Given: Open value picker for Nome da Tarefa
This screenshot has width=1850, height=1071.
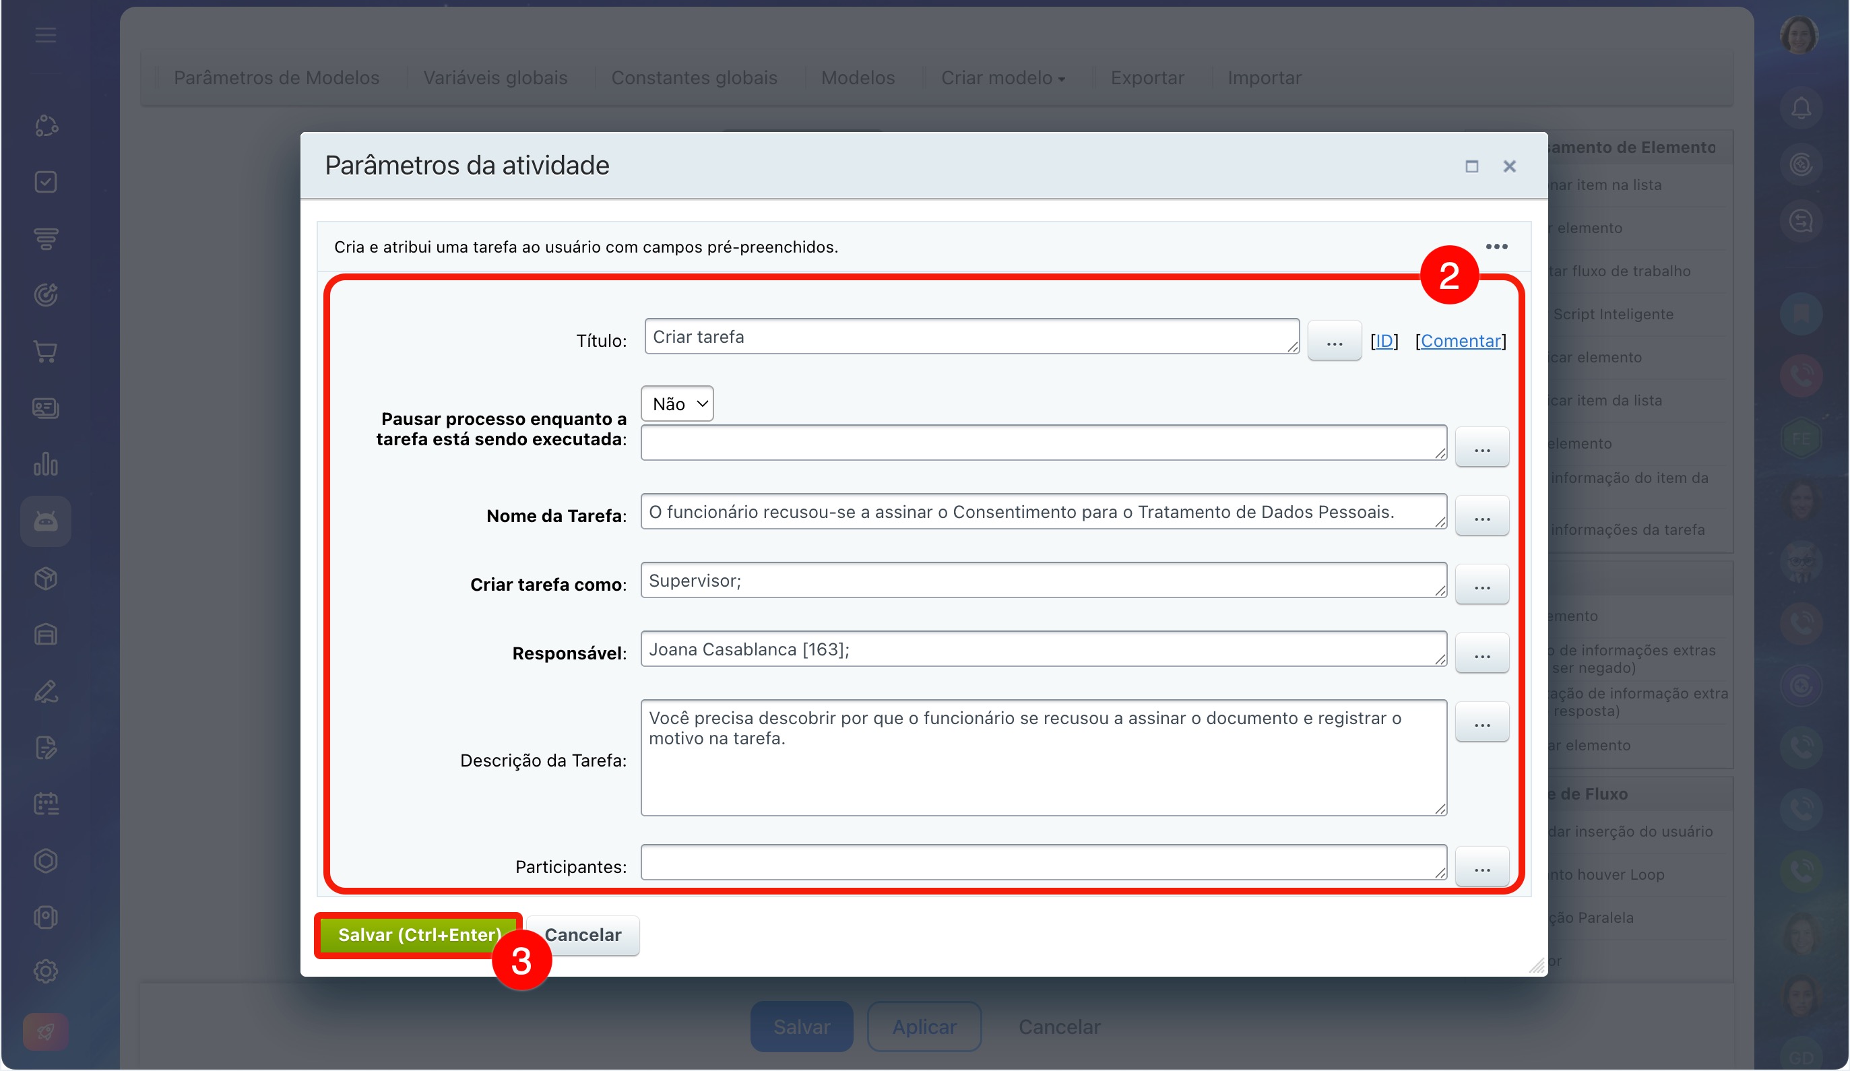Looking at the screenshot, I should click(1481, 515).
